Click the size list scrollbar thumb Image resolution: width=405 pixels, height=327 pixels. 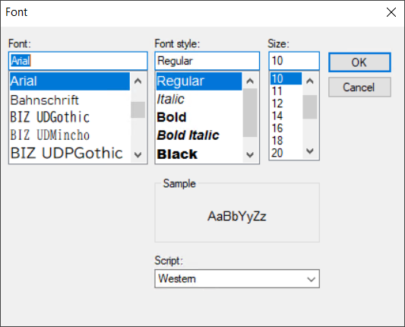pos(310,106)
